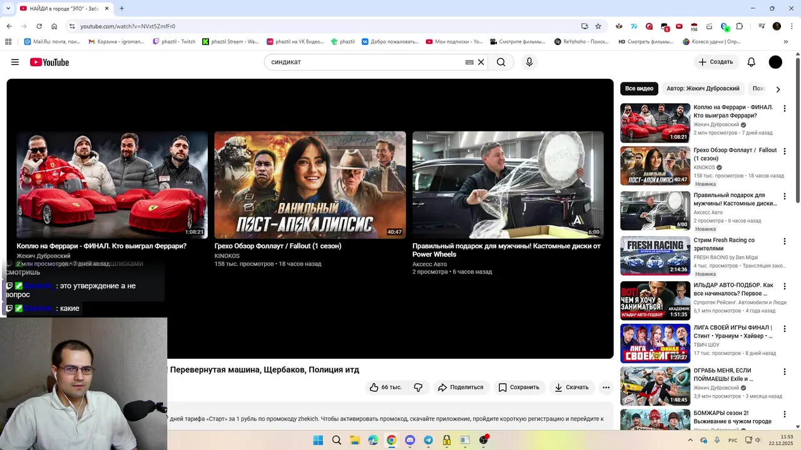Open options for Грехо Обзор Фоллаут sidebar video
The width and height of the screenshot is (801, 450).
pyautogui.click(x=784, y=151)
